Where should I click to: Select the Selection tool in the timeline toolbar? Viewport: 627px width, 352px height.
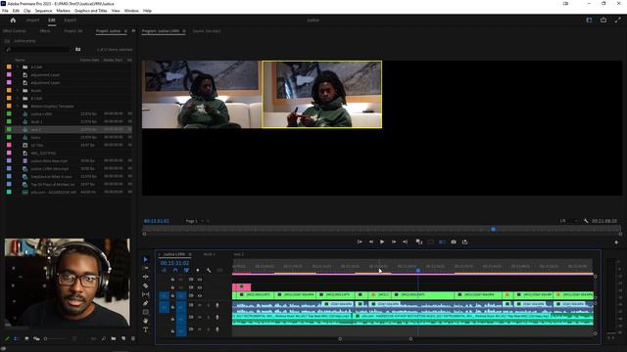[x=146, y=259]
